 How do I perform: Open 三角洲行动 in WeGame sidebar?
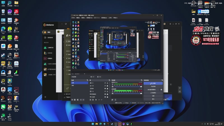coord(49,48)
